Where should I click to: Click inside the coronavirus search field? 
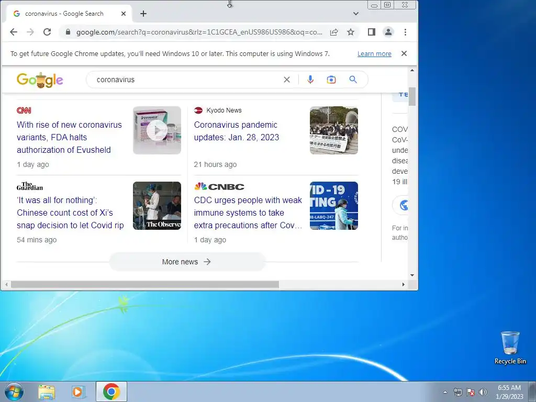click(x=186, y=80)
